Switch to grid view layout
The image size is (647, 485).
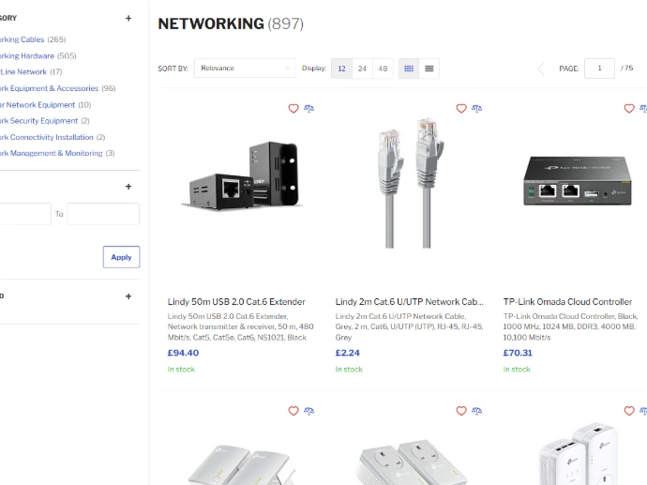coord(409,68)
